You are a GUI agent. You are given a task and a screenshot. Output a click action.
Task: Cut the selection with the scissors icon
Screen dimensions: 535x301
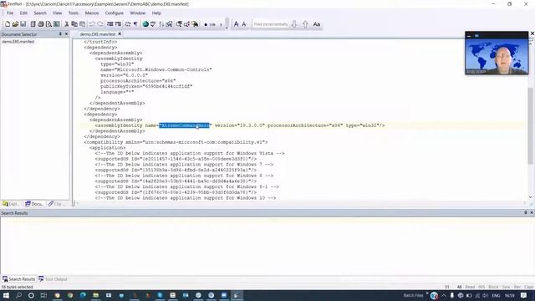[x=67, y=24]
